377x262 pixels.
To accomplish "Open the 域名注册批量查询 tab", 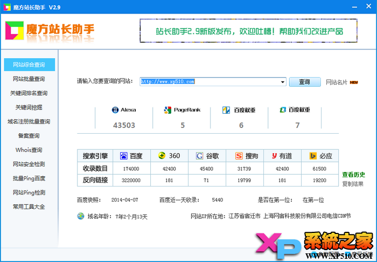I will click(29, 121).
